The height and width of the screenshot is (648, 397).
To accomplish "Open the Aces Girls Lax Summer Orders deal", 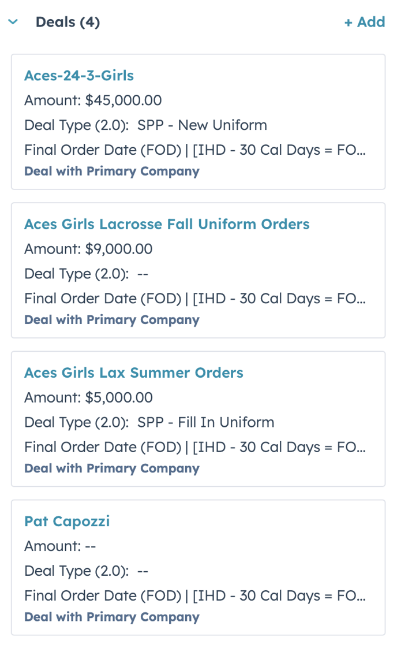I will pyautogui.click(x=134, y=373).
